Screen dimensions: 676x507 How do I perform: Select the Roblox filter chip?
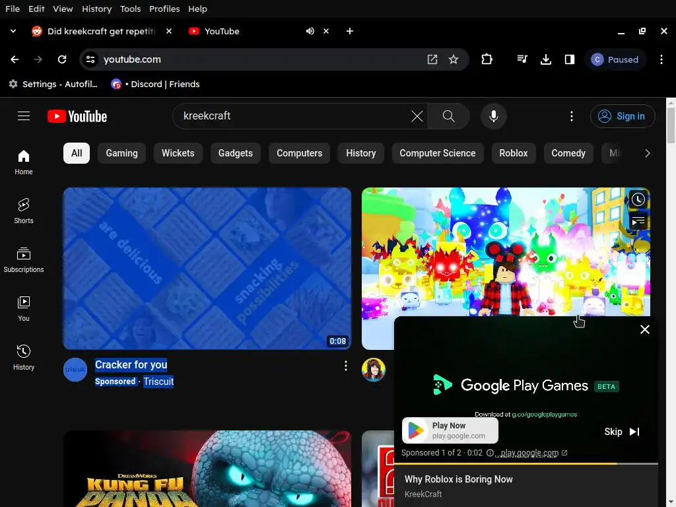[513, 153]
